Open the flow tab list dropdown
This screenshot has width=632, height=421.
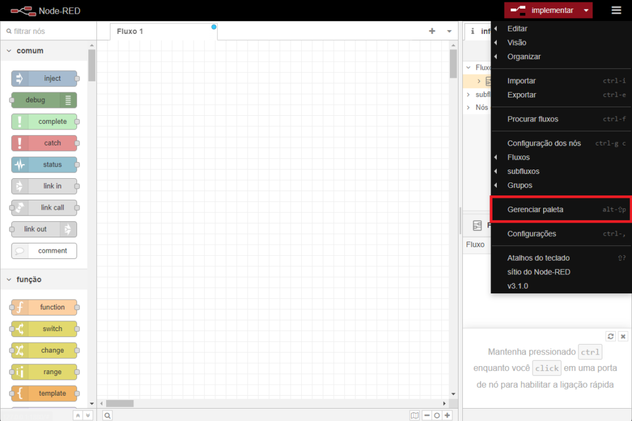pyautogui.click(x=449, y=31)
